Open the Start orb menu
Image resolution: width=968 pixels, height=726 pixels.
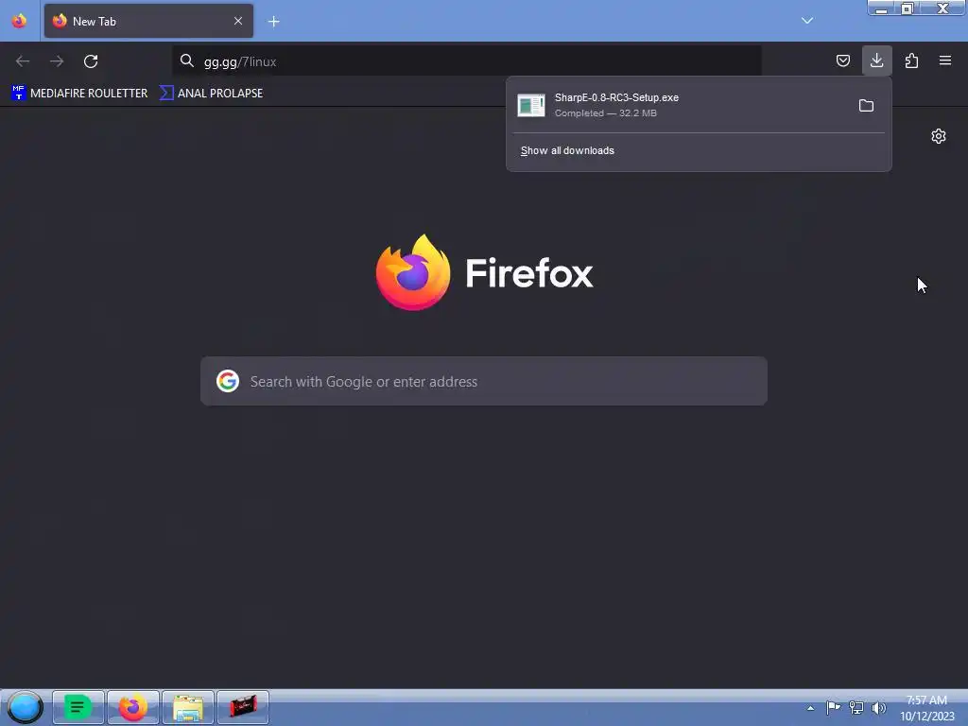[x=25, y=707]
